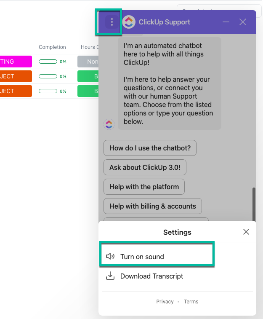Click the pink status tag in first row
The width and height of the screenshot is (263, 319).
pos(15,62)
